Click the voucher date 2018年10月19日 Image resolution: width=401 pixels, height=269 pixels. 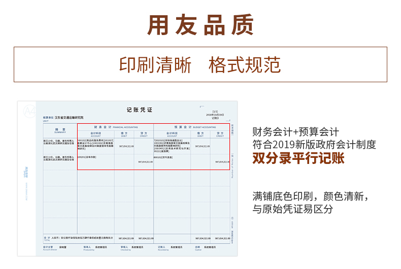pyautogui.click(x=215, y=115)
